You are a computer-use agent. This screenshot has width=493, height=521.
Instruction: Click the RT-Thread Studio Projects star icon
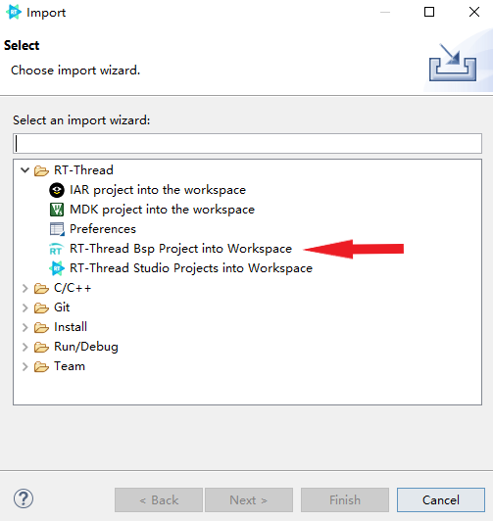pos(57,268)
